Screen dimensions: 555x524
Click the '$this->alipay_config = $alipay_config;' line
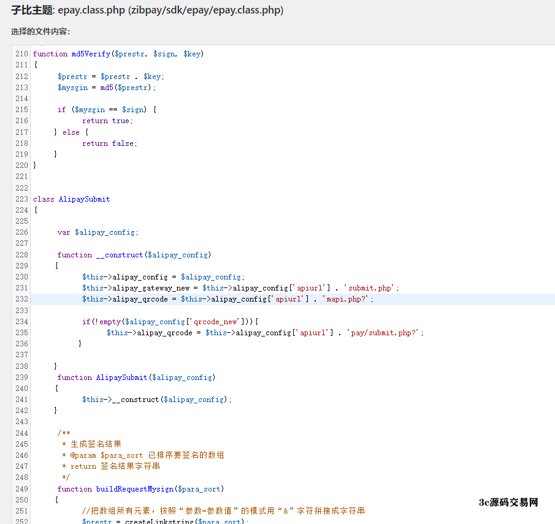[x=163, y=277]
